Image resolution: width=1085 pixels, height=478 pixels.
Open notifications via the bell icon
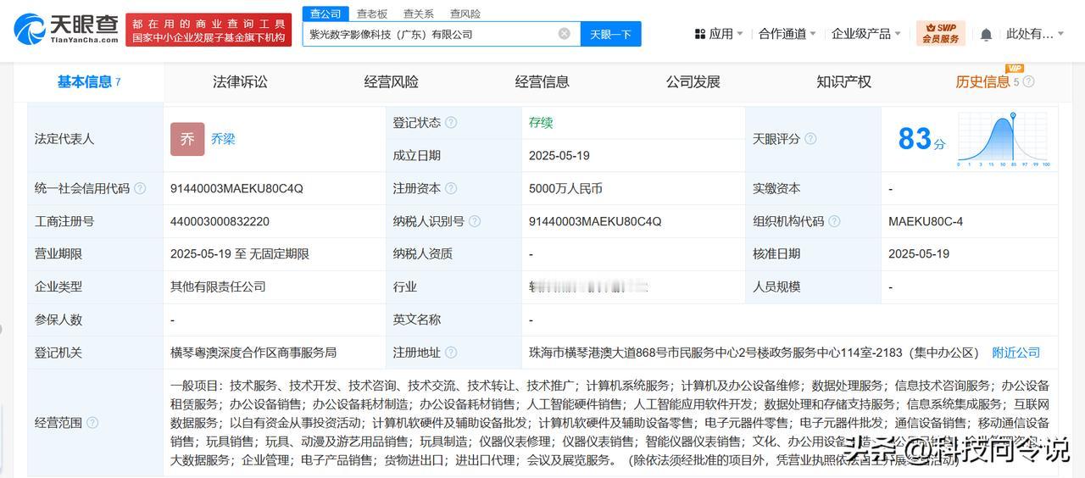(x=986, y=34)
